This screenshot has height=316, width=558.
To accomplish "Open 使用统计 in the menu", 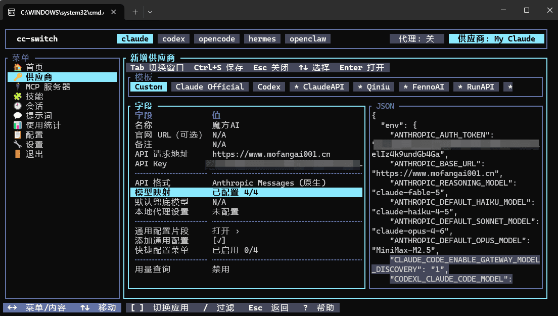I will [x=62, y=125].
